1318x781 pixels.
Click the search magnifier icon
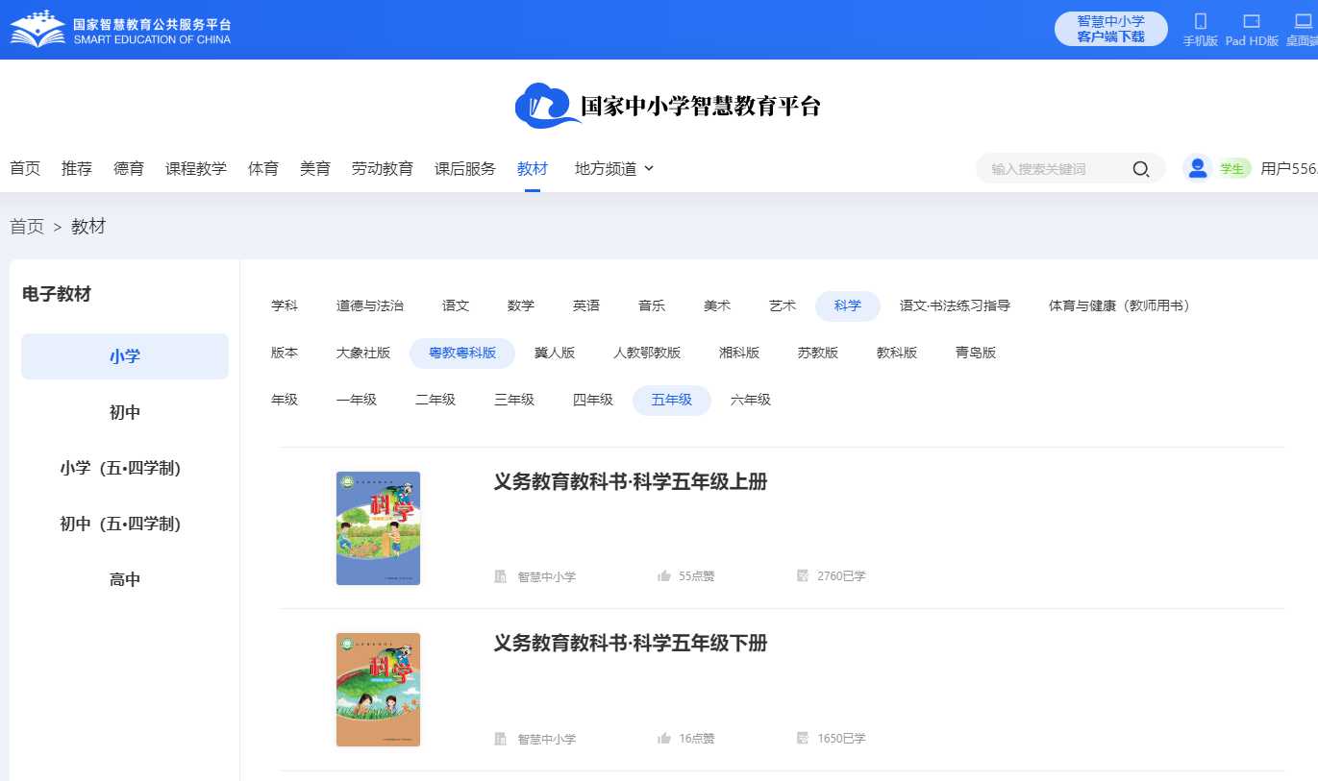[1141, 169]
